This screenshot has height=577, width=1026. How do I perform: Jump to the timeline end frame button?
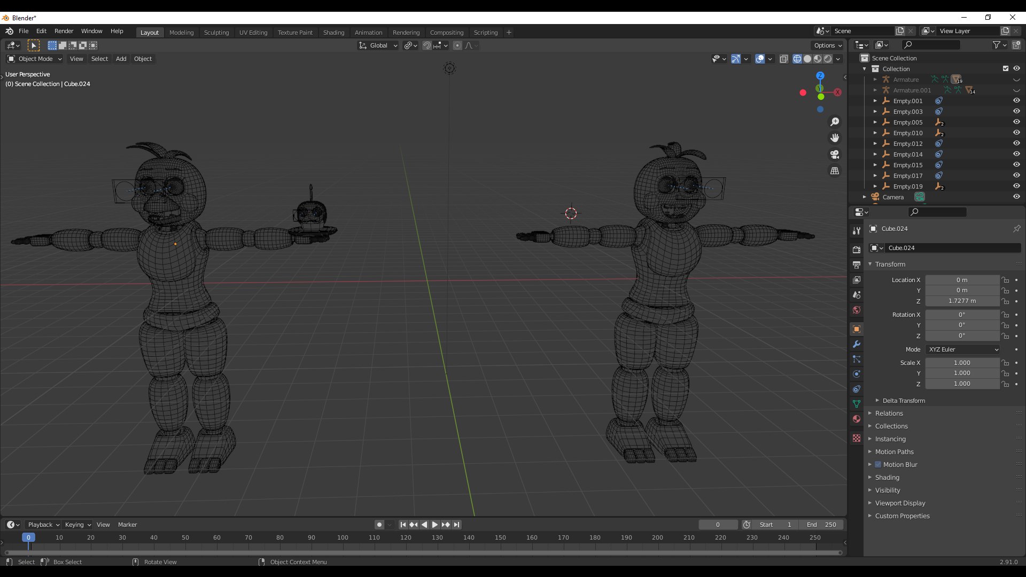coord(456,525)
